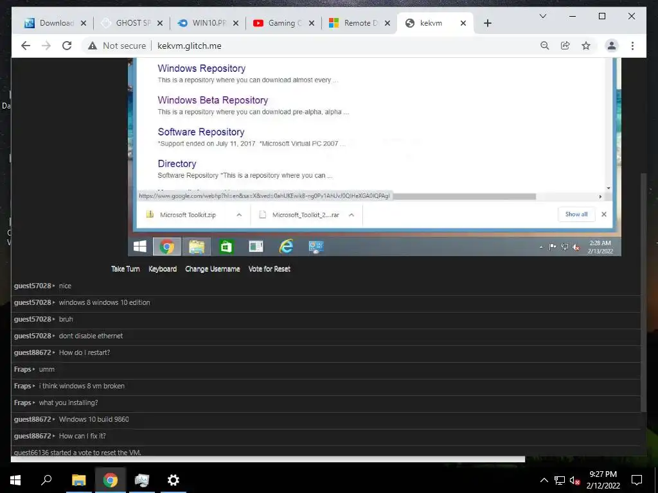Open the Chrome profile avatar

coord(612,46)
